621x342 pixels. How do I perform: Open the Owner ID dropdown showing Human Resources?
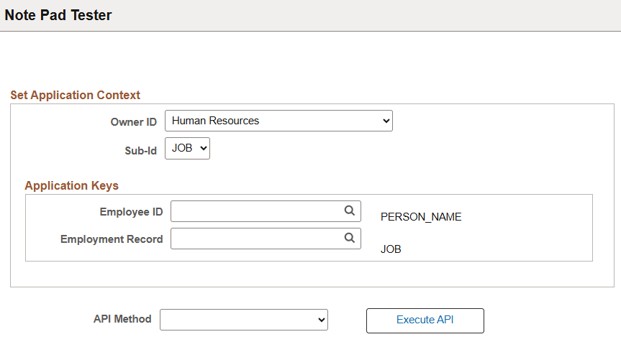coord(278,121)
